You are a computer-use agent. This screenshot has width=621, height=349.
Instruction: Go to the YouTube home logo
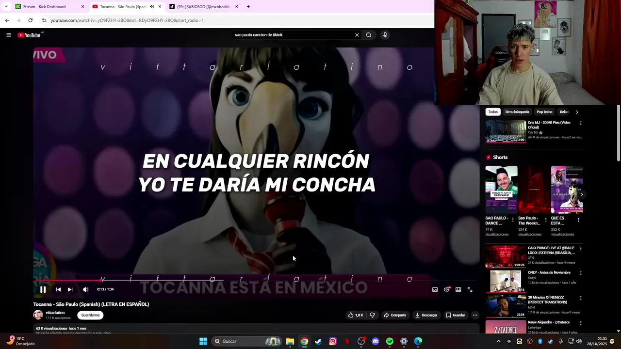point(29,35)
